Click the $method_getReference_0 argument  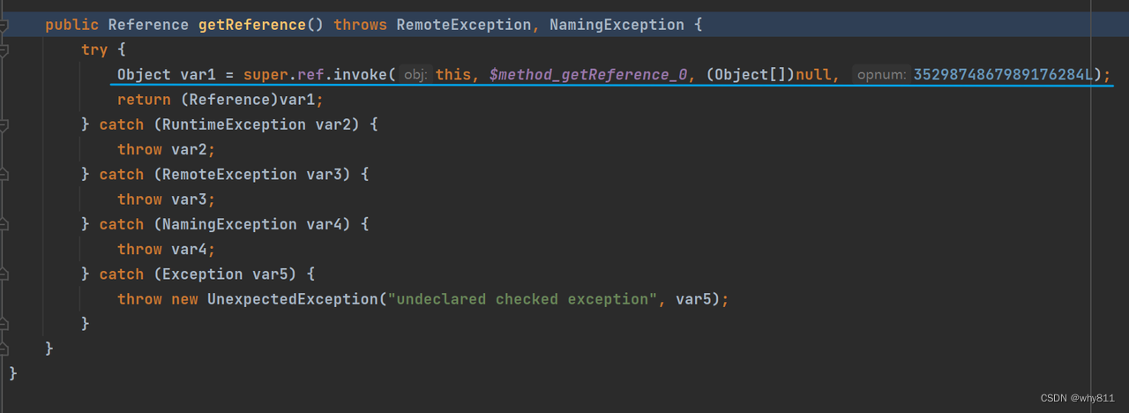[x=588, y=74]
